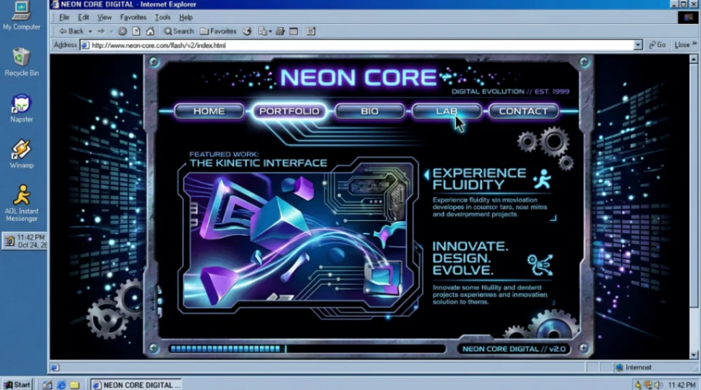Expand the Mail button dropdown arrow
The width and height of the screenshot is (701, 390).
tap(271, 31)
